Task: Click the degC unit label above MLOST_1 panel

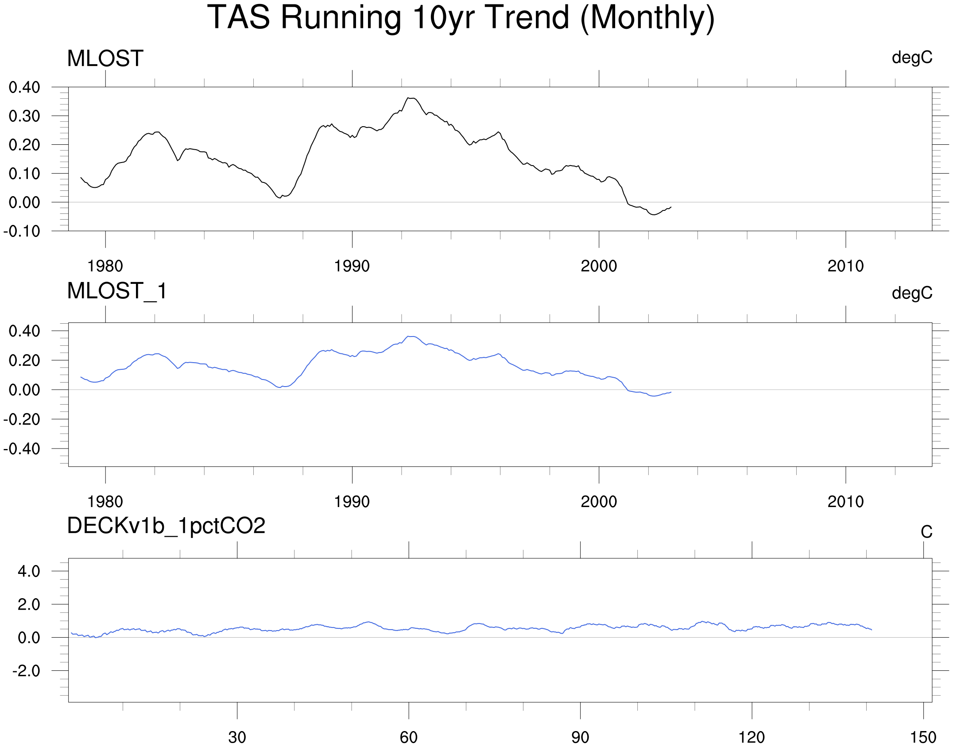Action: point(912,293)
